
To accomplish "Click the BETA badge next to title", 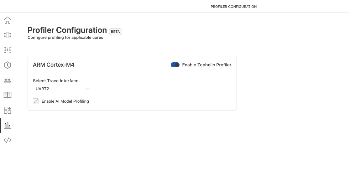I will pos(115,32).
